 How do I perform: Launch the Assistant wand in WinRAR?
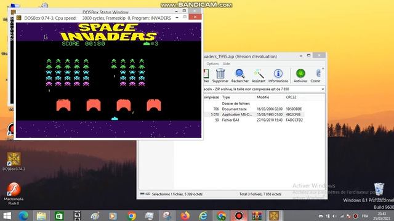259,76
